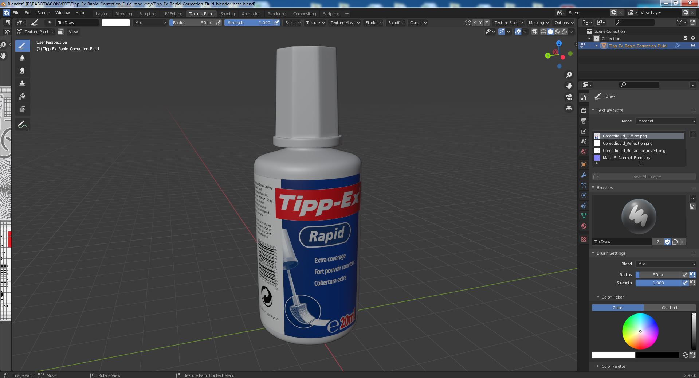Unlink the TexDraw brush

coord(682,242)
